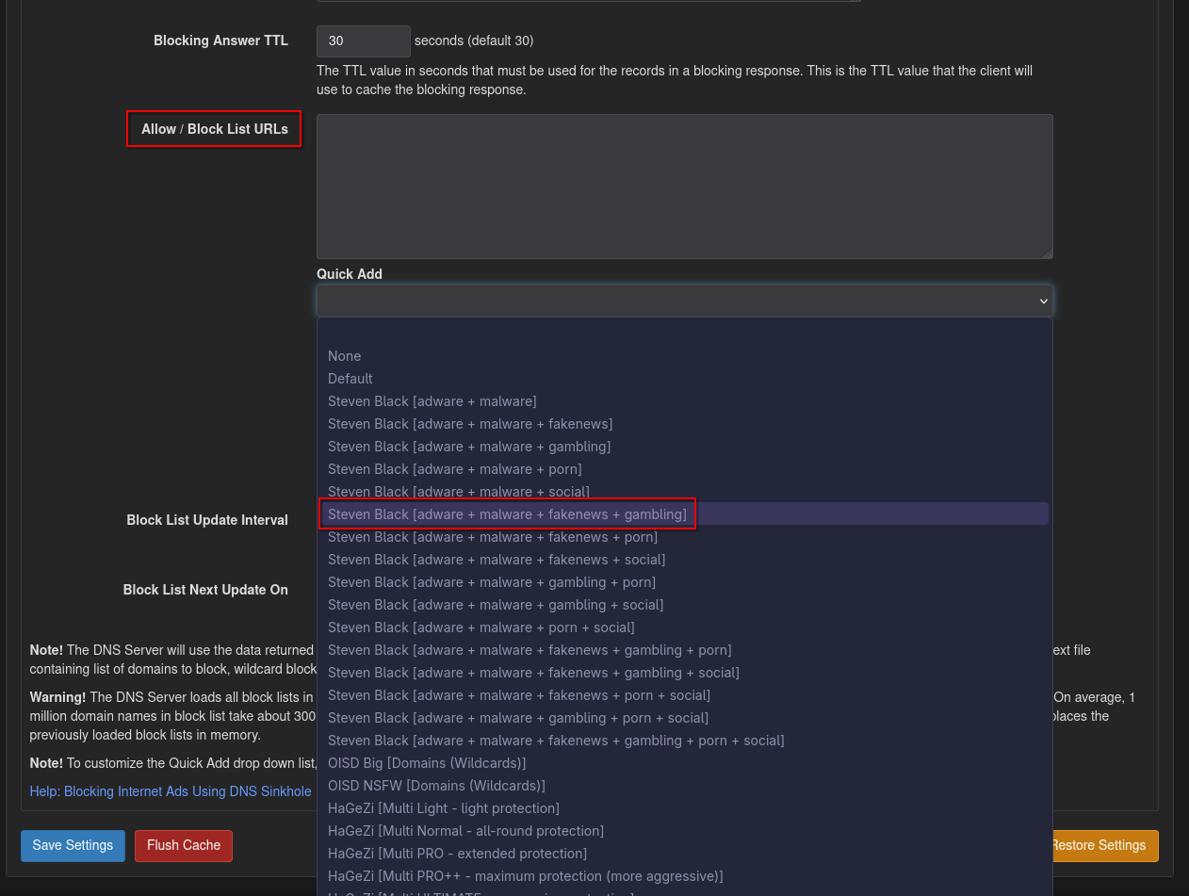1189x896 pixels.
Task: Focus the Allow / Block List URLs text area
Action: point(685,187)
